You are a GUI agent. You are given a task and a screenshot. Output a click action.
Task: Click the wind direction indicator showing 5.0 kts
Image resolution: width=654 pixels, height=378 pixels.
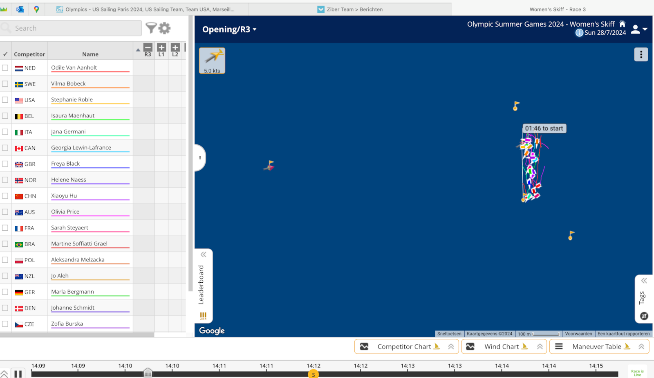pos(212,61)
